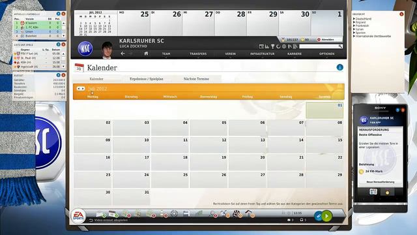Screen dimensions: 417x235
Task: Expand Italien in Übersicht panel
Action: tap(358, 29)
